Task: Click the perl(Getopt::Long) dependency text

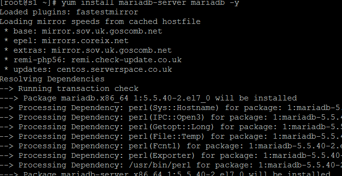Action: coord(171,127)
